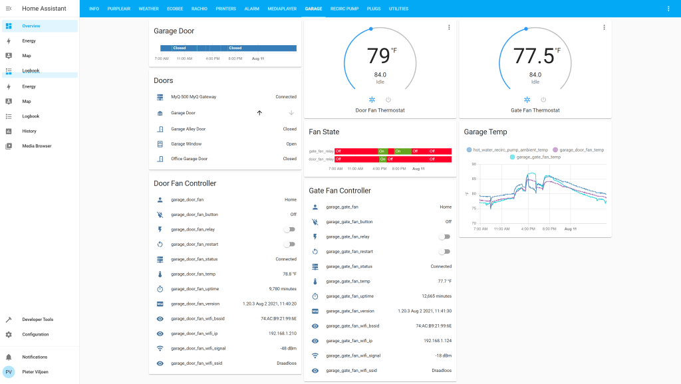Screen dimensions: 681x384
Task: Open the top-right dashboard overflow menu
Action: point(668,9)
